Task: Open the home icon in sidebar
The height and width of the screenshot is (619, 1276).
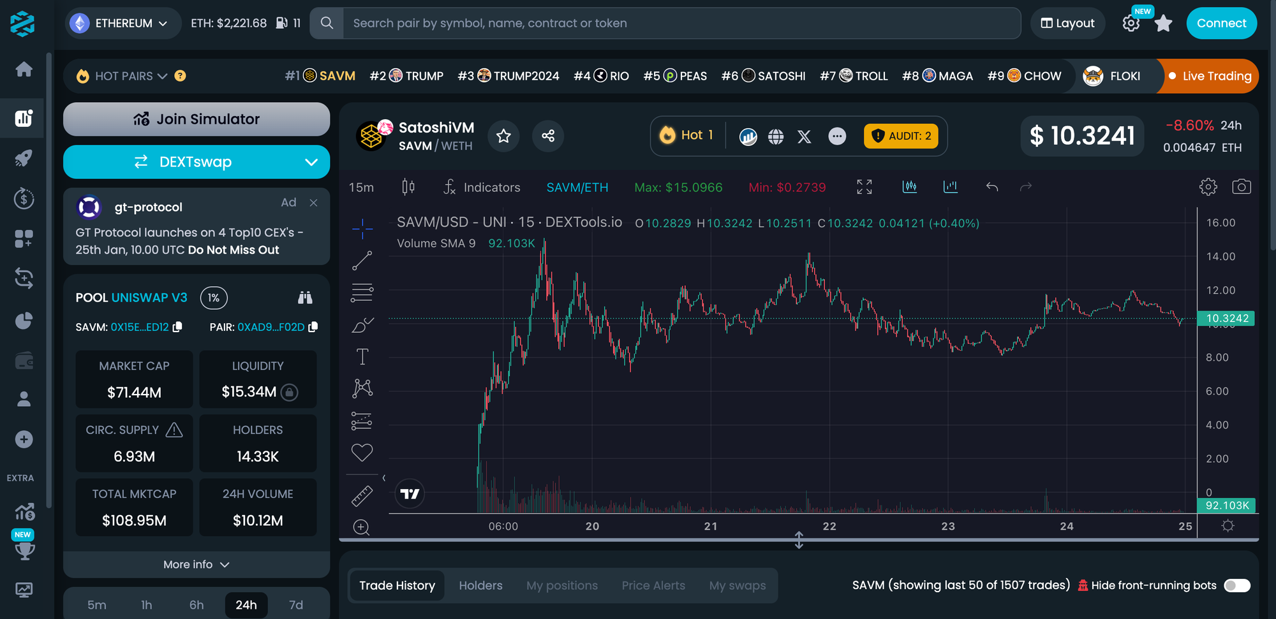Action: coord(24,69)
